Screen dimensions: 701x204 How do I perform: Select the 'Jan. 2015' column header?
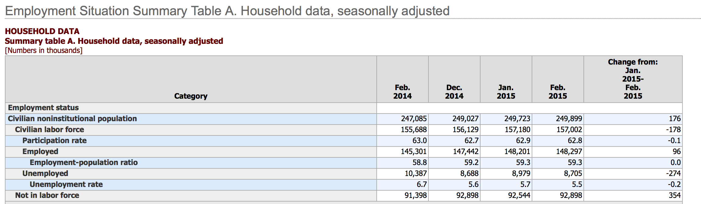point(506,92)
